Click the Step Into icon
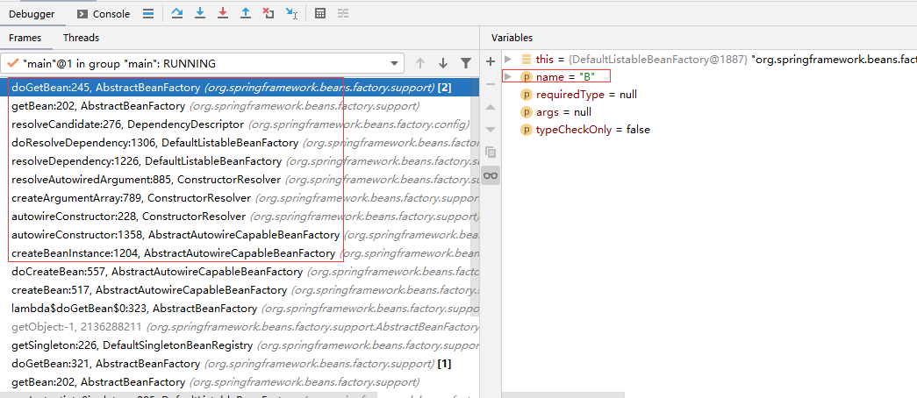This screenshot has height=398, width=917. (200, 13)
